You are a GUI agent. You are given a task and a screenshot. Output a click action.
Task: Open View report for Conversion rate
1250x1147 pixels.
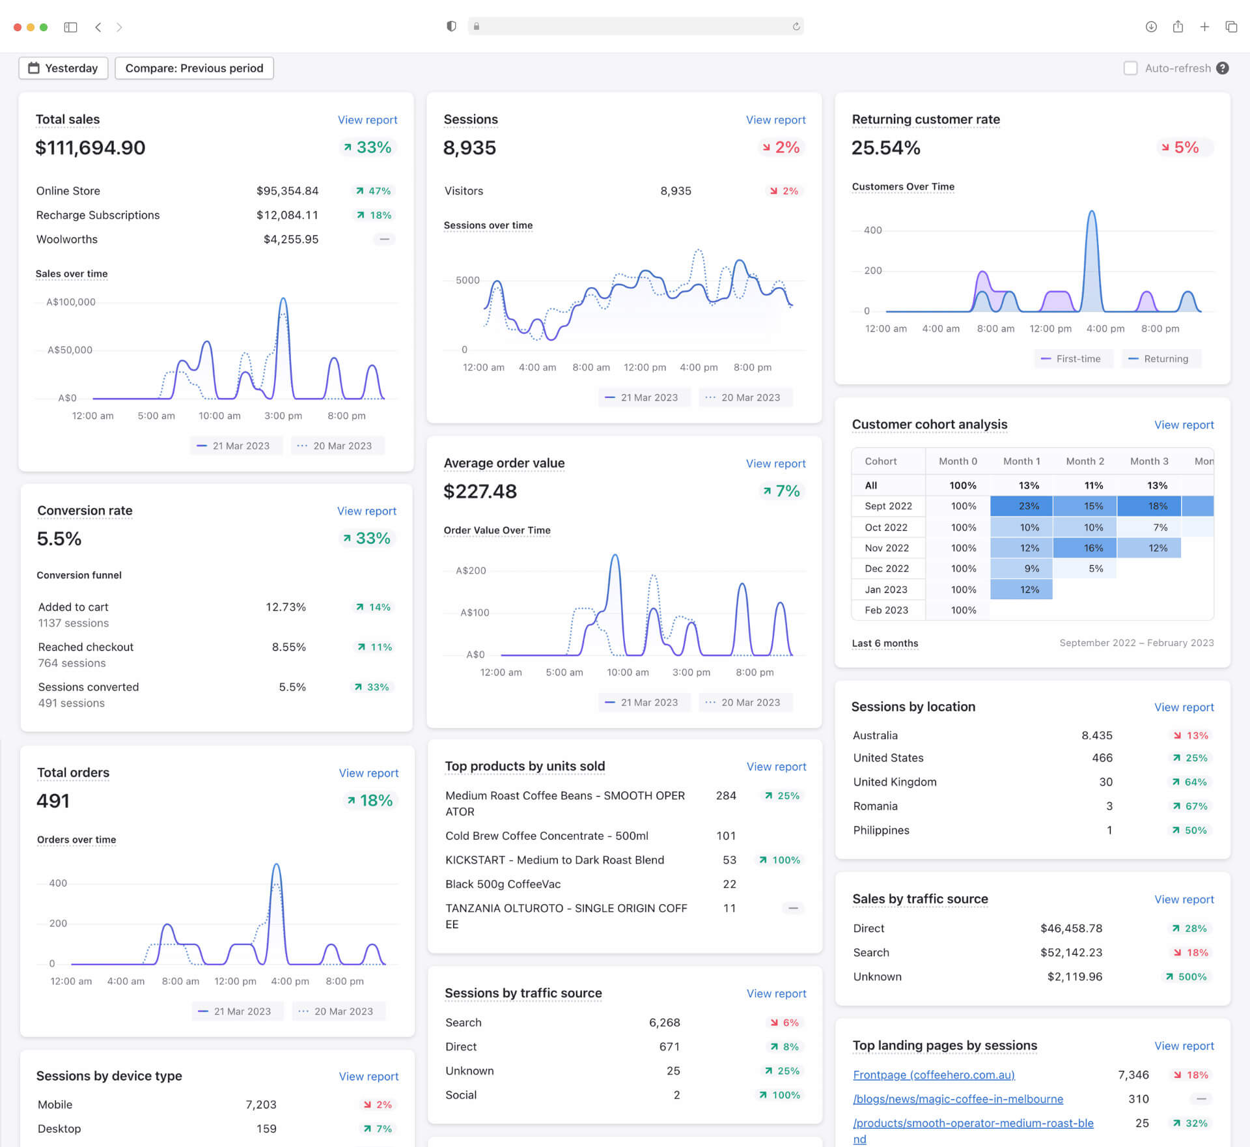[x=367, y=511]
